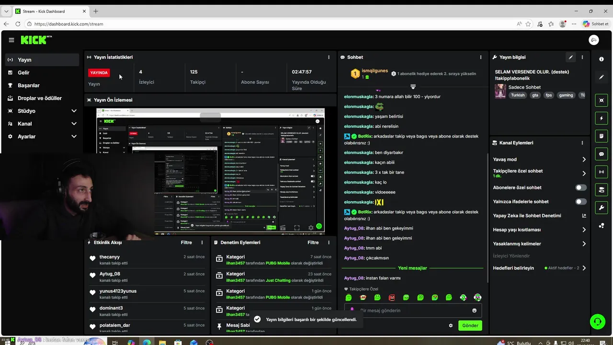Image resolution: width=613 pixels, height=345 pixels.
Task: Open the Kanal Eylemleri three-dot menu
Action: (582, 143)
